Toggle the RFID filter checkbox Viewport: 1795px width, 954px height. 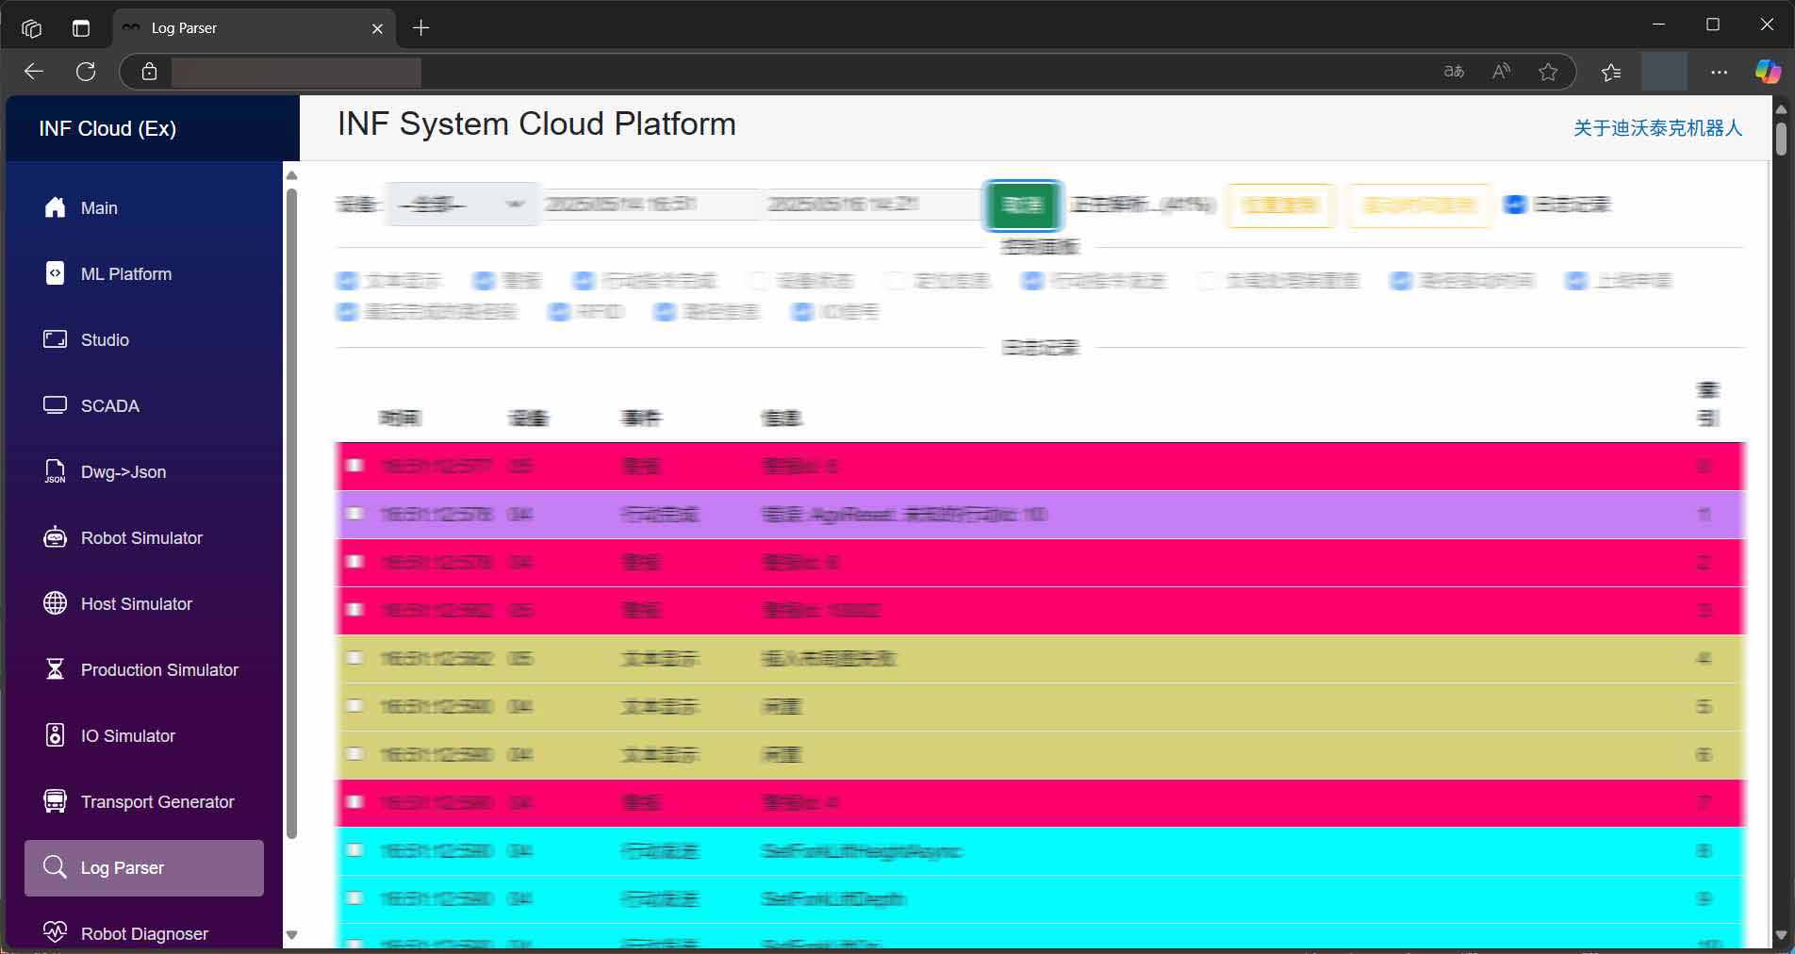point(559,312)
